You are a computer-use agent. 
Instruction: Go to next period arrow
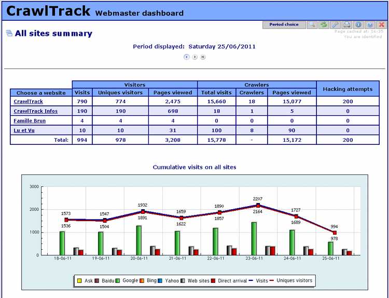click(x=195, y=57)
